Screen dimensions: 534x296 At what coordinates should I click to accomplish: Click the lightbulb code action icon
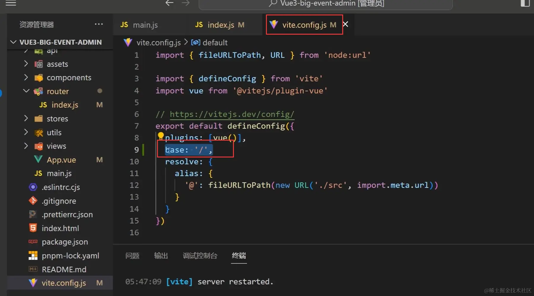161,136
